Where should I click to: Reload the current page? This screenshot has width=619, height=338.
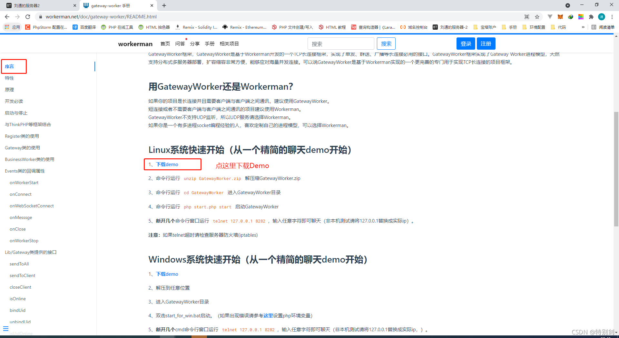tap(28, 17)
